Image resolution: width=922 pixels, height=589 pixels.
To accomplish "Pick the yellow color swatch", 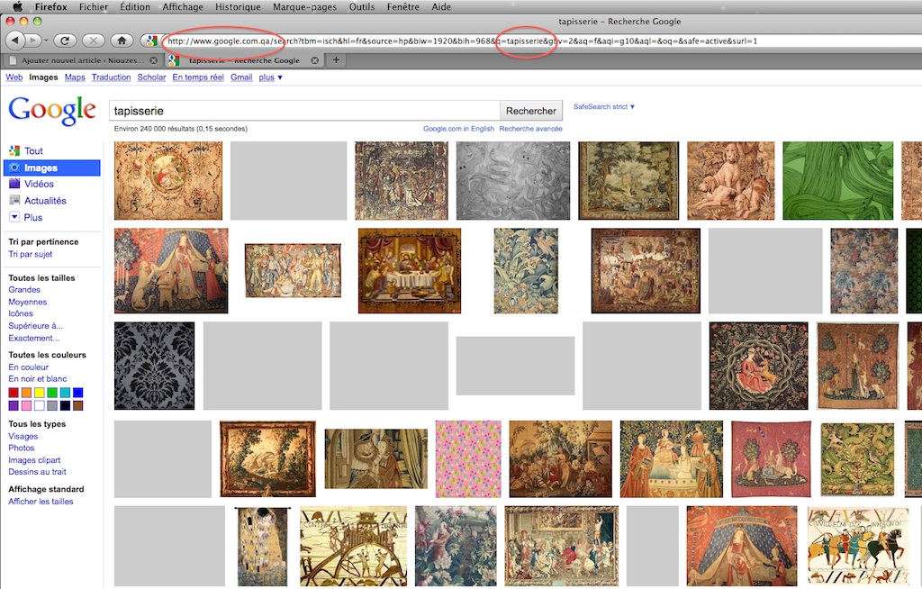I will 40,393.
